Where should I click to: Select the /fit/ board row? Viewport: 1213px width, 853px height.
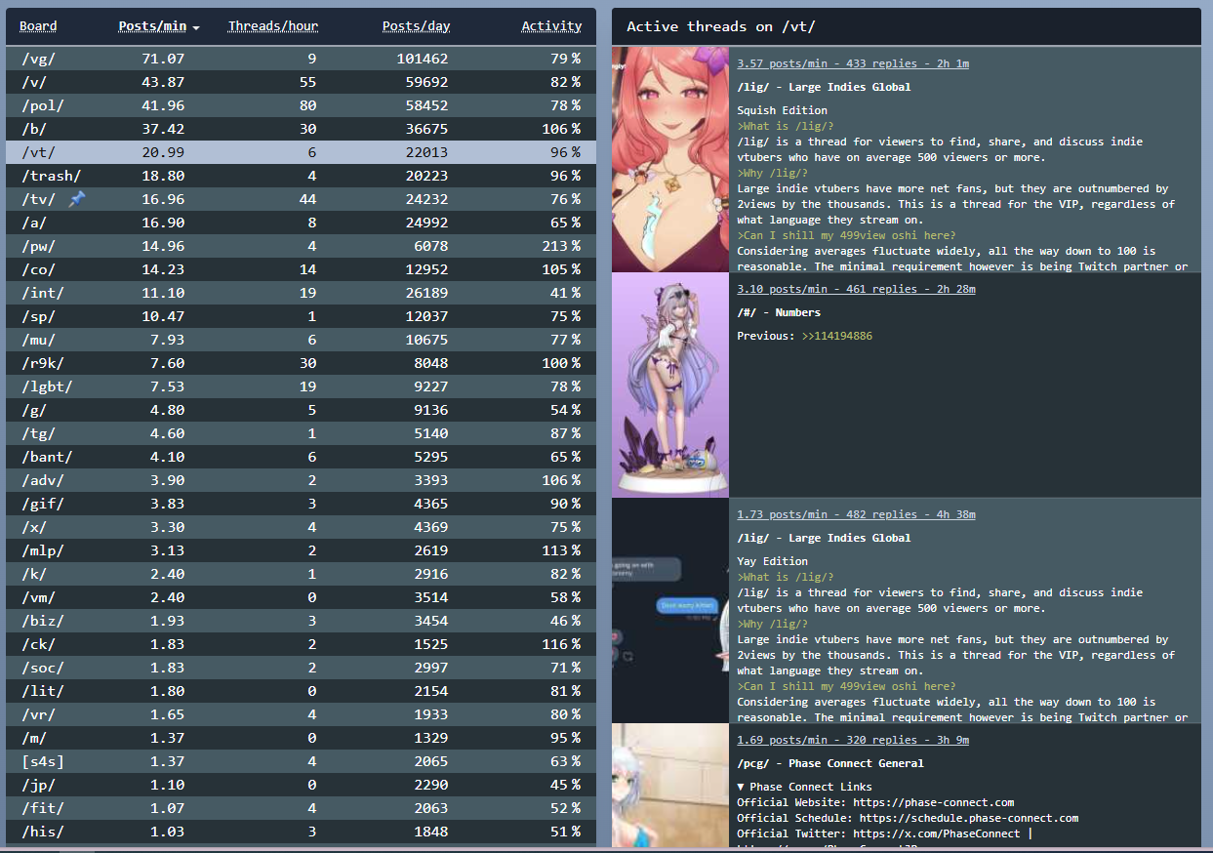301,808
